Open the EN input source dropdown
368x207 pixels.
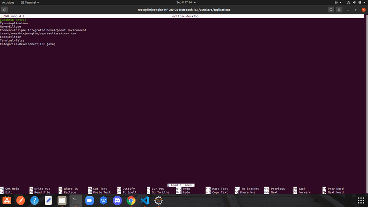coord(338,2)
